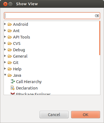Collapse the Java category
Screen dimensions: 104x123
[5, 75]
